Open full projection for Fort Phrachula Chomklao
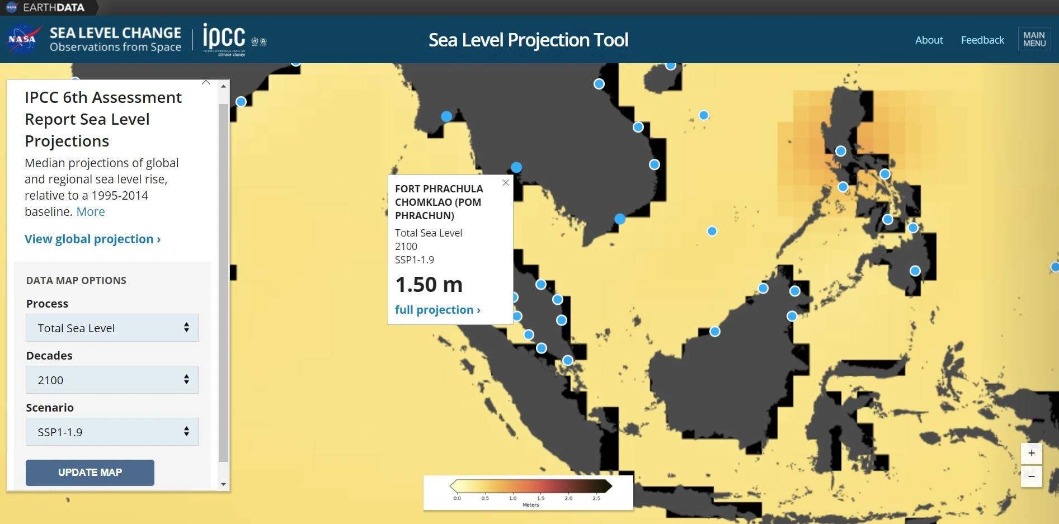Viewport: 1059px width, 524px height. pyautogui.click(x=437, y=309)
